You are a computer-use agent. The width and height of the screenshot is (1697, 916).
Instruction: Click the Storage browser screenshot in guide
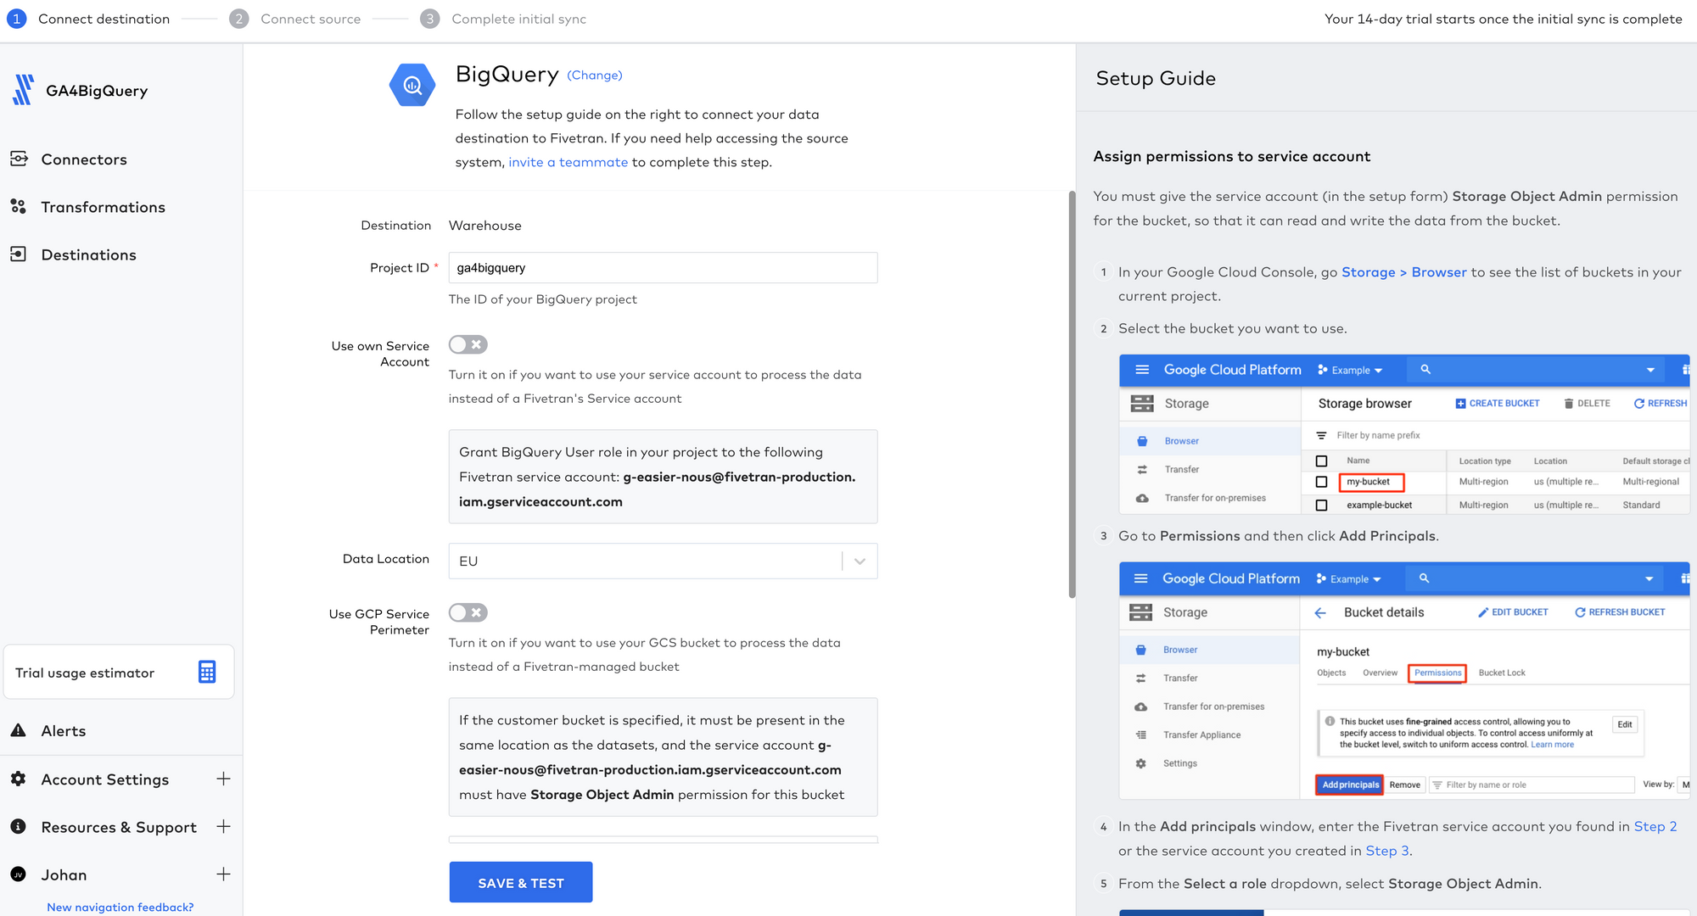tap(1404, 434)
